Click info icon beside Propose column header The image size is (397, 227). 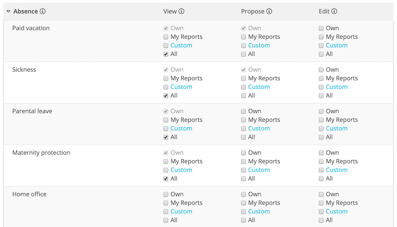coord(269,12)
